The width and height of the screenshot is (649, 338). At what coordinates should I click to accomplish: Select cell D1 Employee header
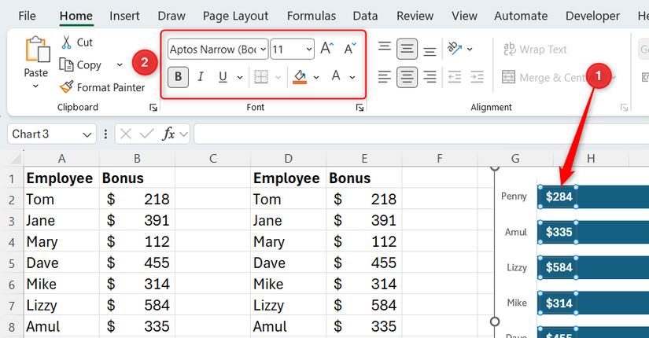(288, 178)
